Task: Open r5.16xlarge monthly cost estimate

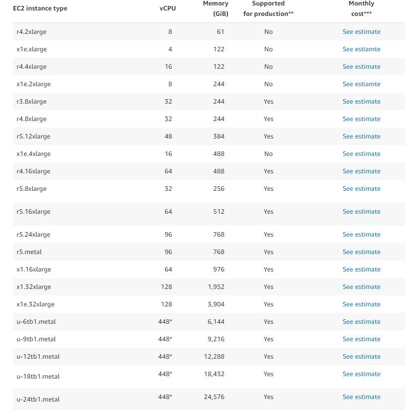Action: click(361, 212)
